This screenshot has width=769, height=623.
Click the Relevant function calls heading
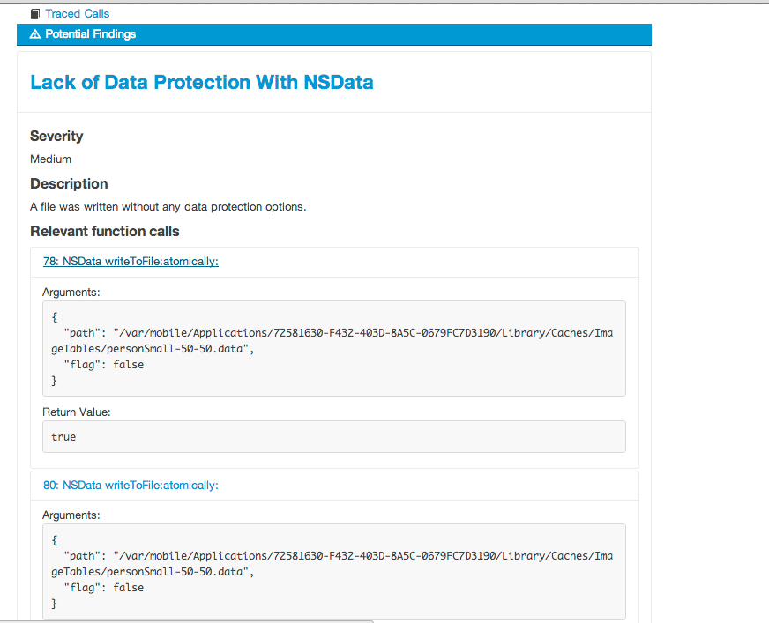105,232
